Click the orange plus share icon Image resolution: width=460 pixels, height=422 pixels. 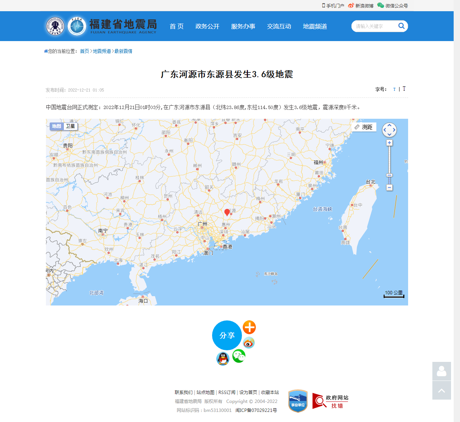tap(249, 327)
